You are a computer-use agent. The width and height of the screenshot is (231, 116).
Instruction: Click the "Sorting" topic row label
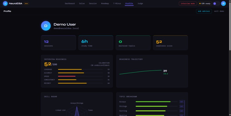point(123,111)
